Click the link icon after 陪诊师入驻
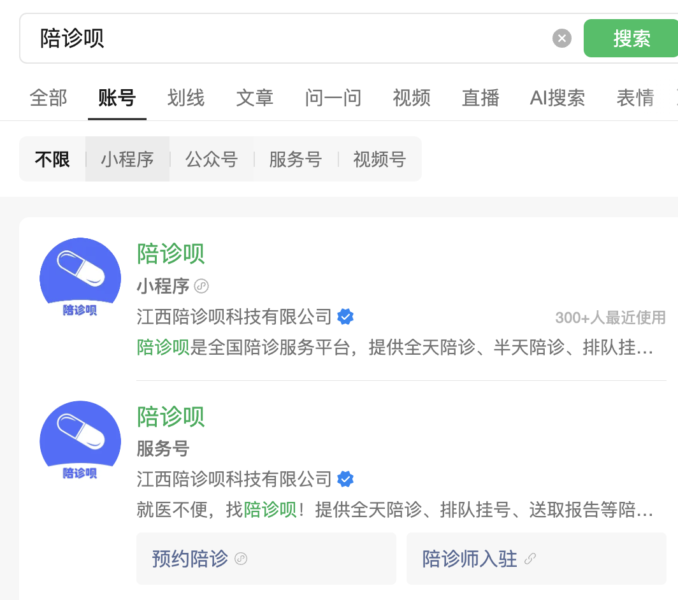Viewport: 678px width, 600px height. 530,559
